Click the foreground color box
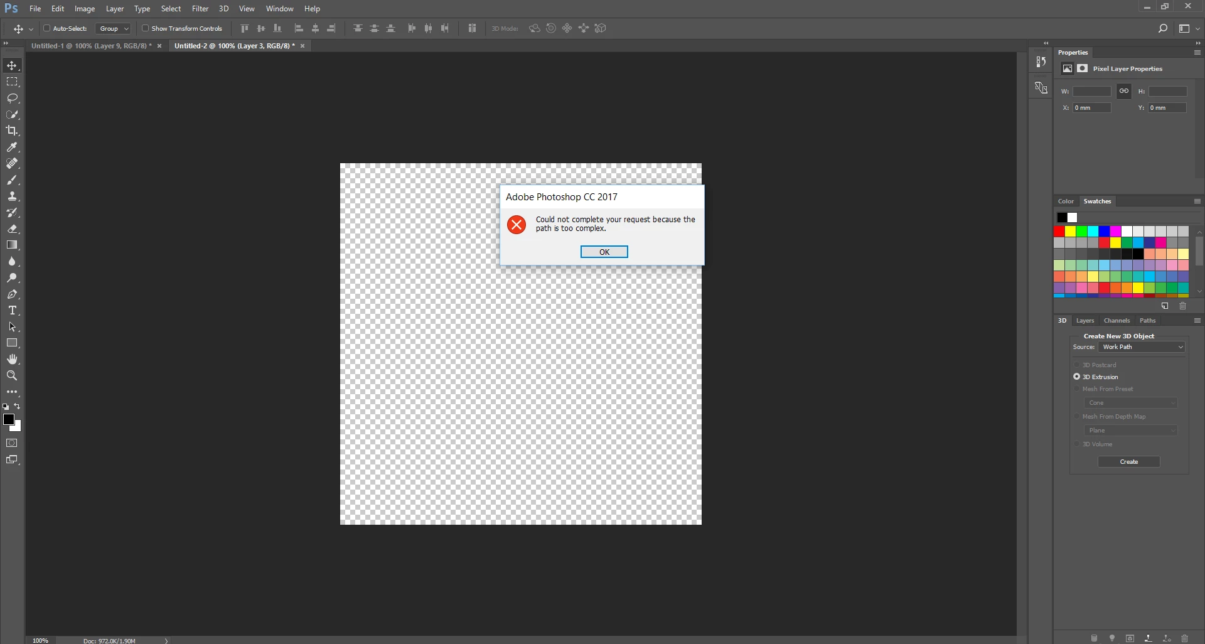The width and height of the screenshot is (1205, 644). 8,419
